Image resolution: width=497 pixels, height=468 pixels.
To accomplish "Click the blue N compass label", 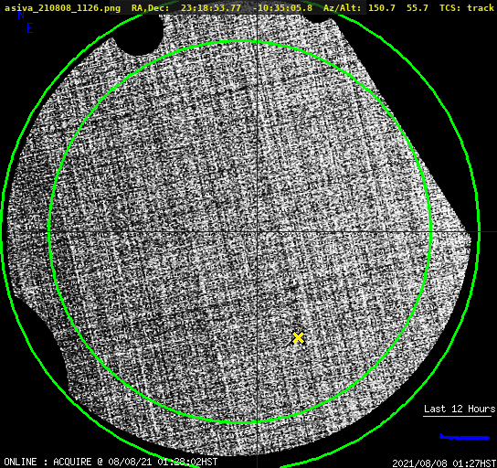I will 21,15.
